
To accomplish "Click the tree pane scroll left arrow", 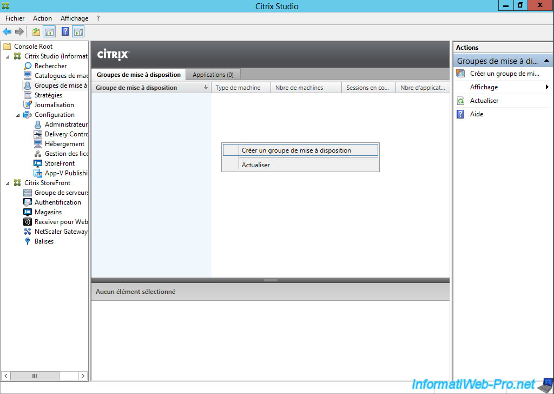I will (5, 376).
